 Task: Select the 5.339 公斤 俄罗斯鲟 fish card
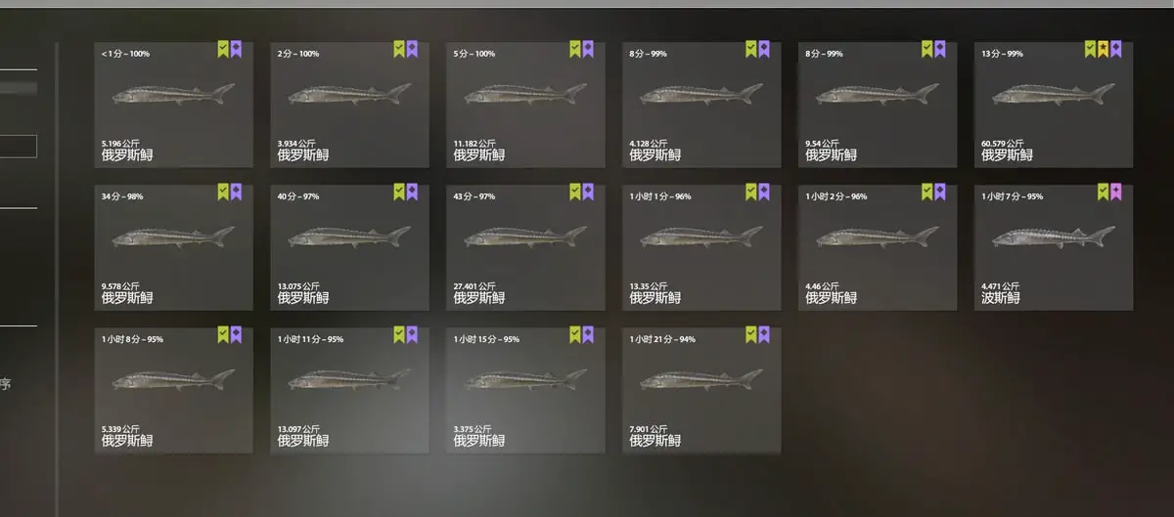pos(173,390)
